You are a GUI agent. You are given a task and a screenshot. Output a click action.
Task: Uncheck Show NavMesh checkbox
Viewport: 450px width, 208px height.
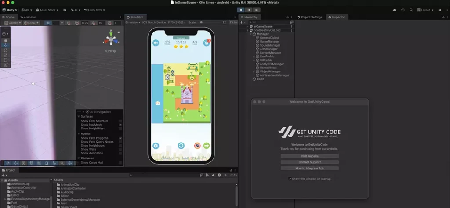(x=120, y=125)
